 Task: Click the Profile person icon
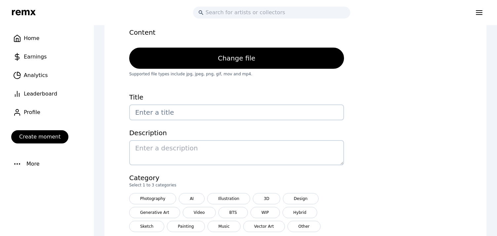(x=17, y=112)
